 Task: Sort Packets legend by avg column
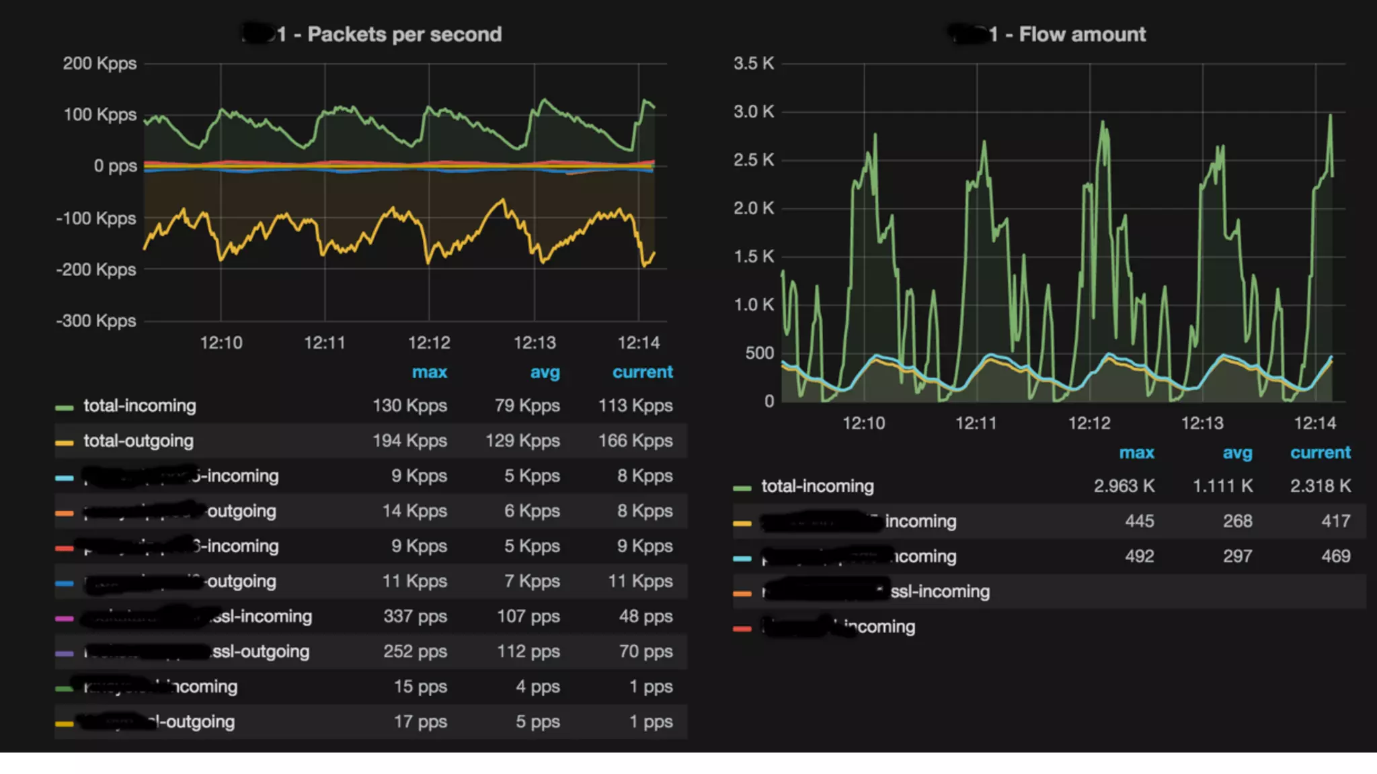pos(545,372)
